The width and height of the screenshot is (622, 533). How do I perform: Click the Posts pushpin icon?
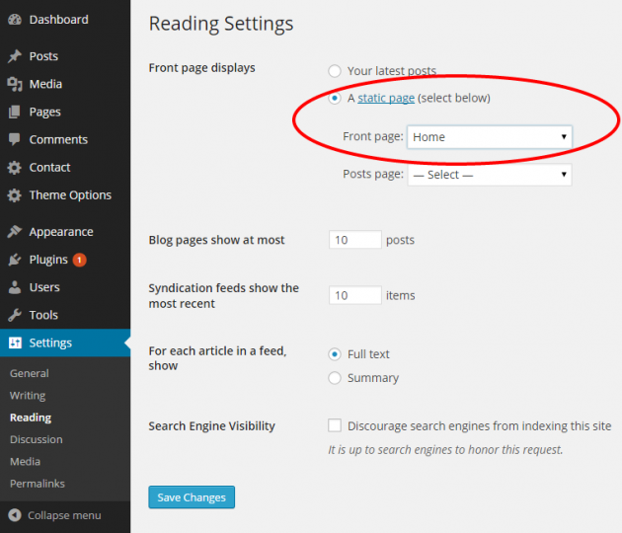click(x=15, y=56)
